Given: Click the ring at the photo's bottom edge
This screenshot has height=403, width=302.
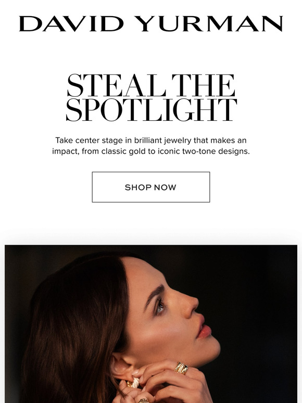Looking at the screenshot, I should [x=143, y=400].
